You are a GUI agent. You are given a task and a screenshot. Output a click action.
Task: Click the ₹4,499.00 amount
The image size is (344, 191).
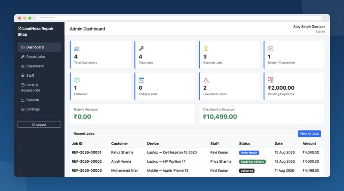pos(310,170)
